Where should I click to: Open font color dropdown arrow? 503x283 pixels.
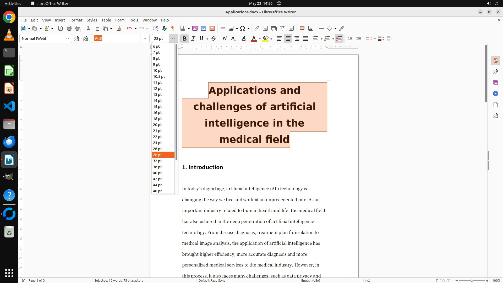click(x=260, y=39)
